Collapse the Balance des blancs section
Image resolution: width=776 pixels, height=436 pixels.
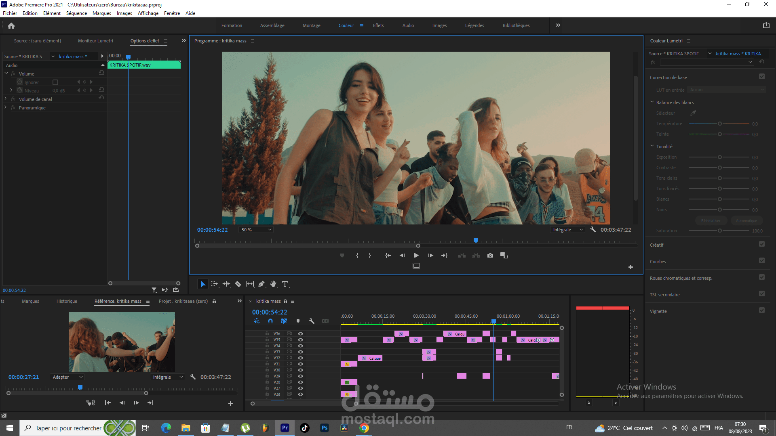click(x=652, y=103)
